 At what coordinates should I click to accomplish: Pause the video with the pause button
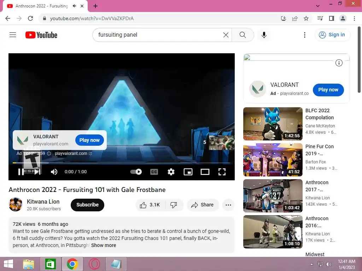click(x=21, y=172)
